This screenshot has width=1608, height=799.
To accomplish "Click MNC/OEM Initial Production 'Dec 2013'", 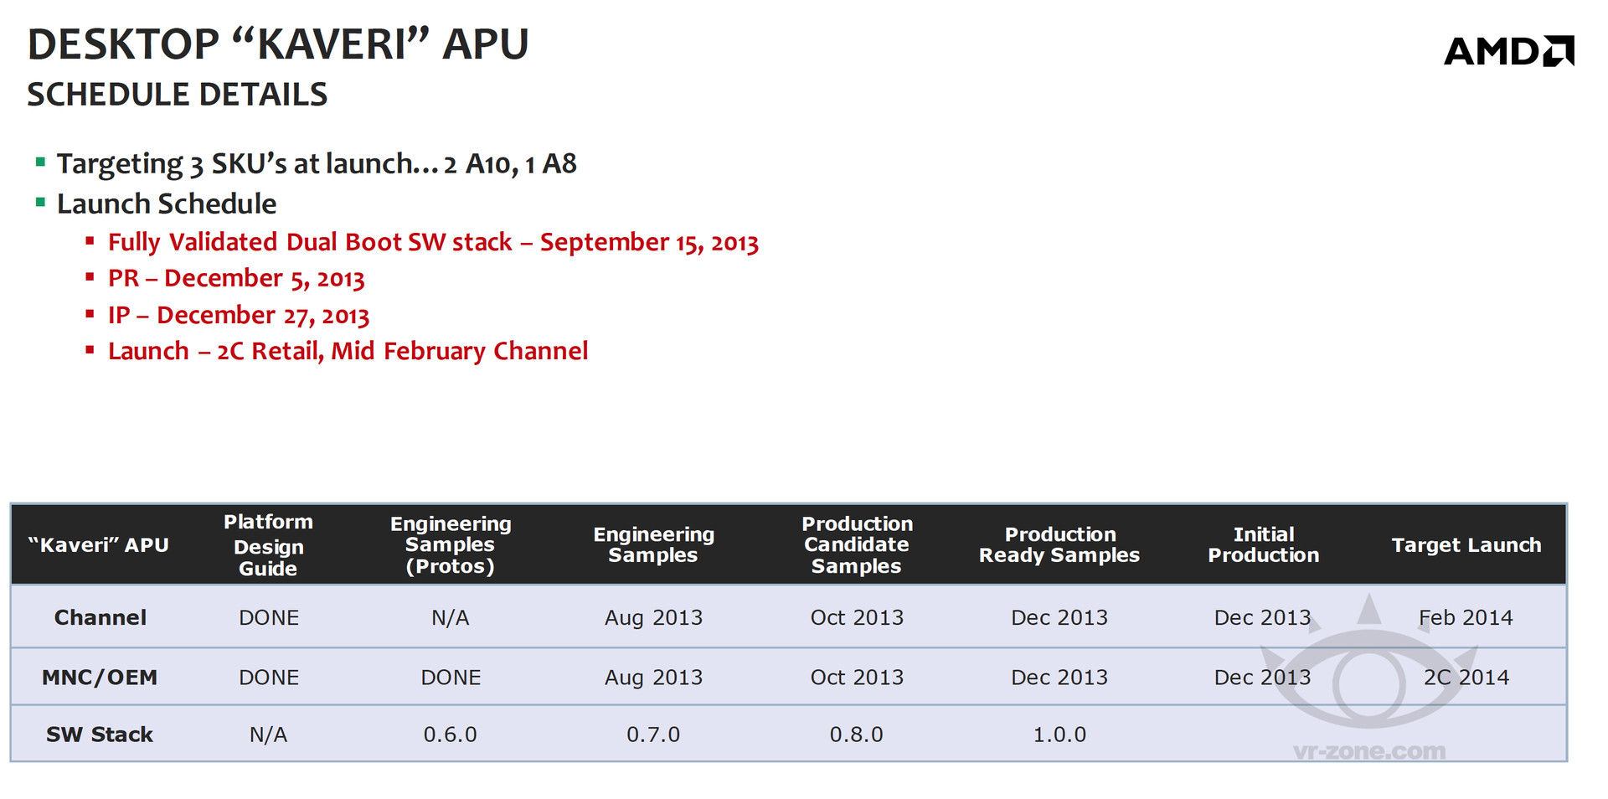I will point(1263,677).
